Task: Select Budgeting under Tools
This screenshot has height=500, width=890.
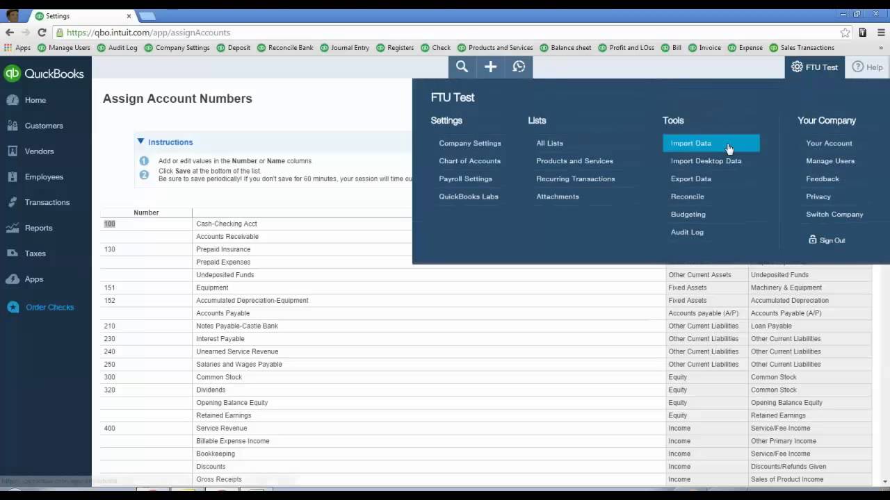Action: (x=688, y=214)
